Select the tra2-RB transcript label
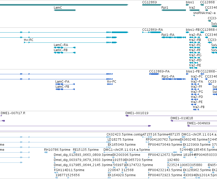The height and width of the screenshot is (179, 217). click(195, 40)
